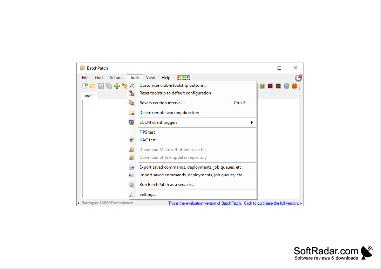Open the Grid menu

pos(98,78)
